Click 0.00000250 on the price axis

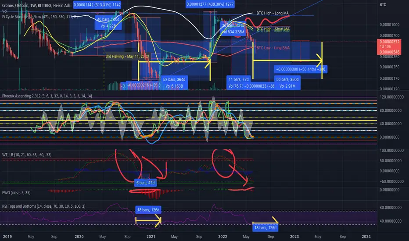coord(389,67)
